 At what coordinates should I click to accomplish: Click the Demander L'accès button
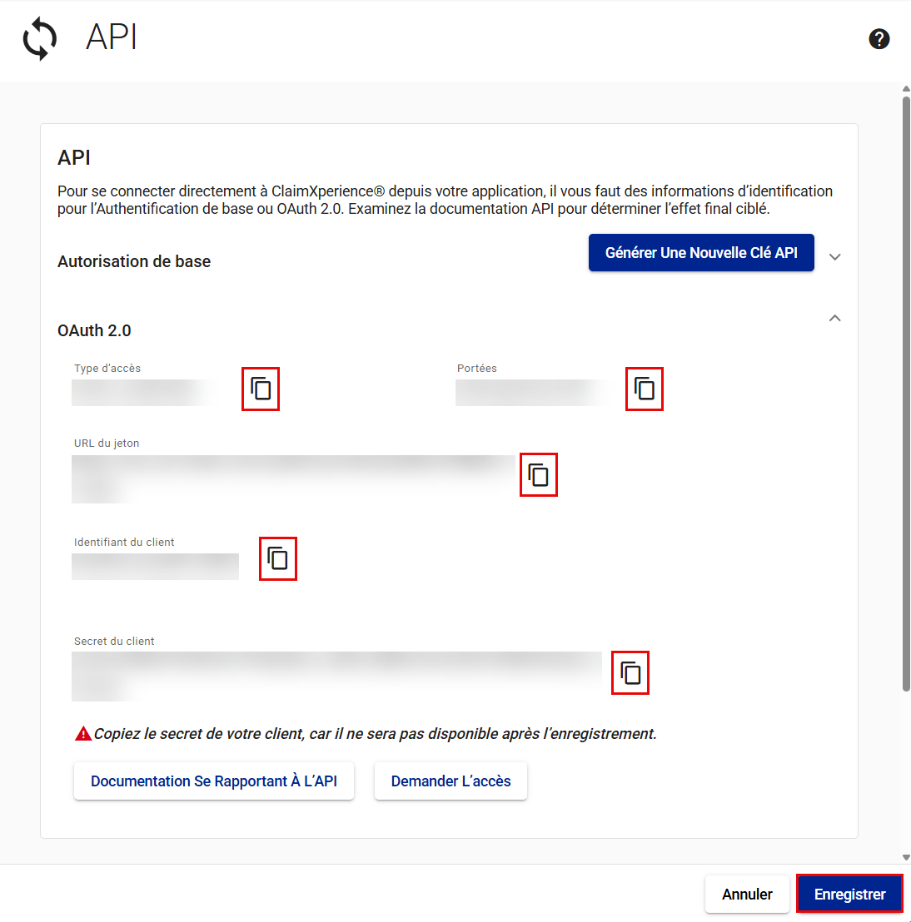click(451, 781)
